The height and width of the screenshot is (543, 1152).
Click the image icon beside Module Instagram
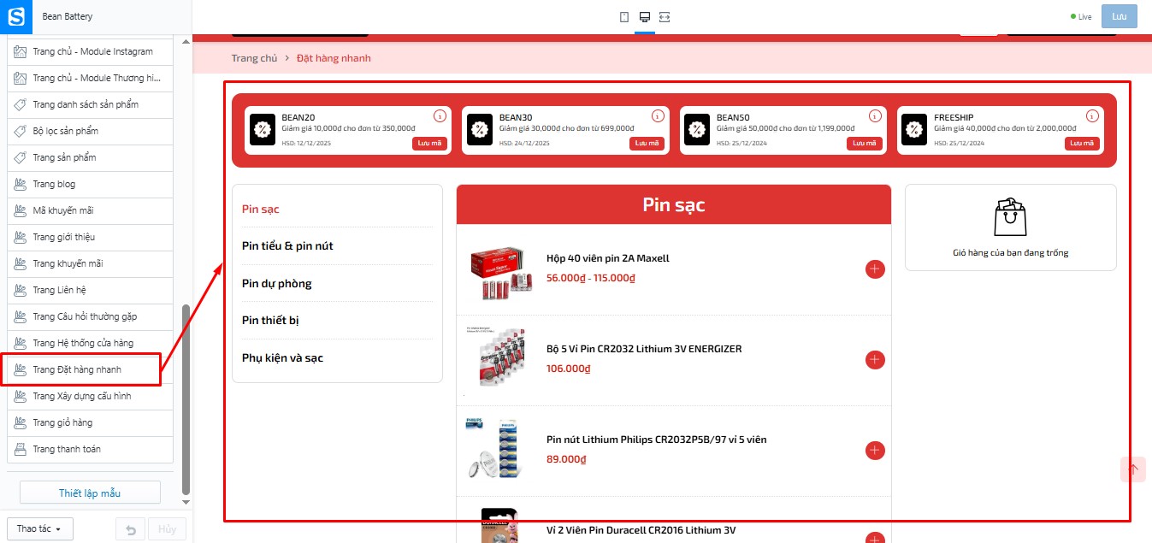[x=21, y=51]
